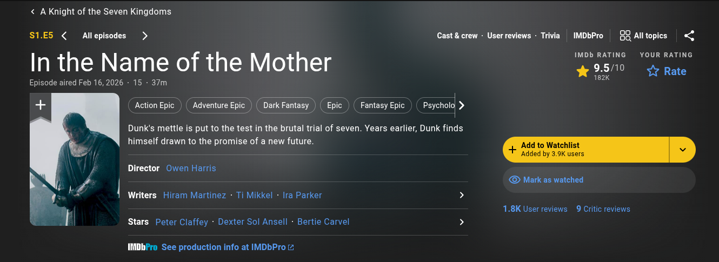Screen dimensions: 719x262
Task: Open the All topics grid icon
Action: click(625, 36)
